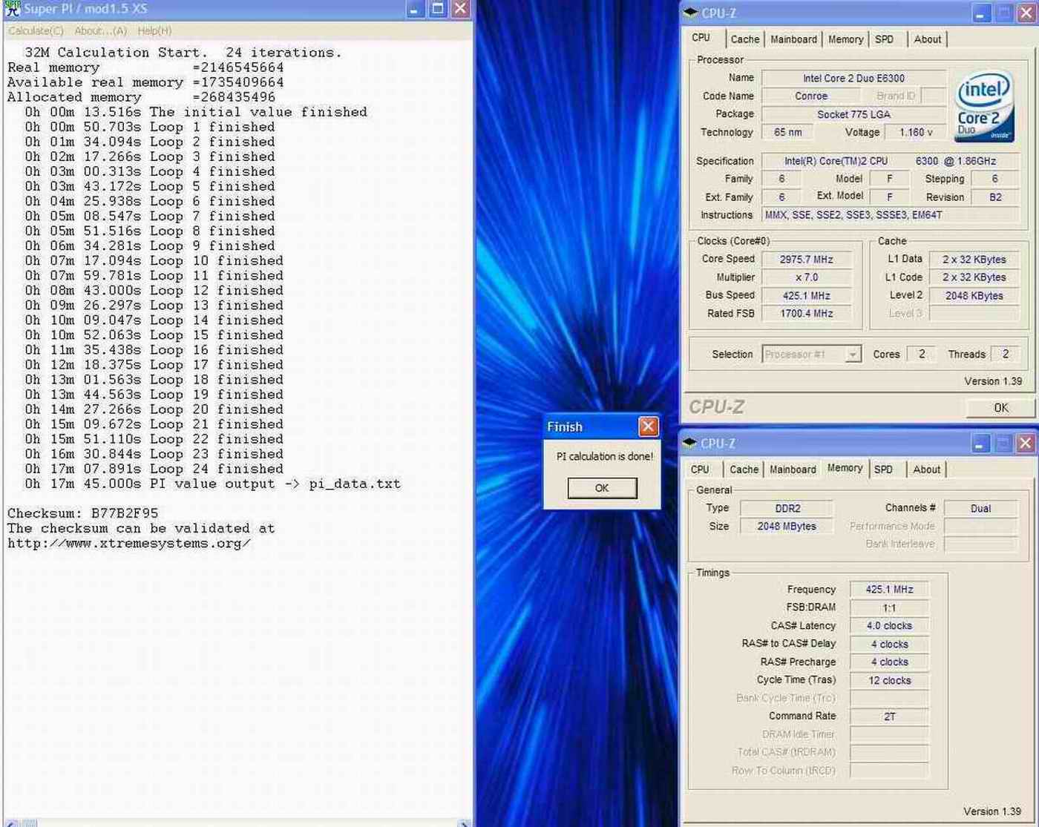Open the Help(H) menu in Super PI
The image size is (1039, 827).
[154, 31]
